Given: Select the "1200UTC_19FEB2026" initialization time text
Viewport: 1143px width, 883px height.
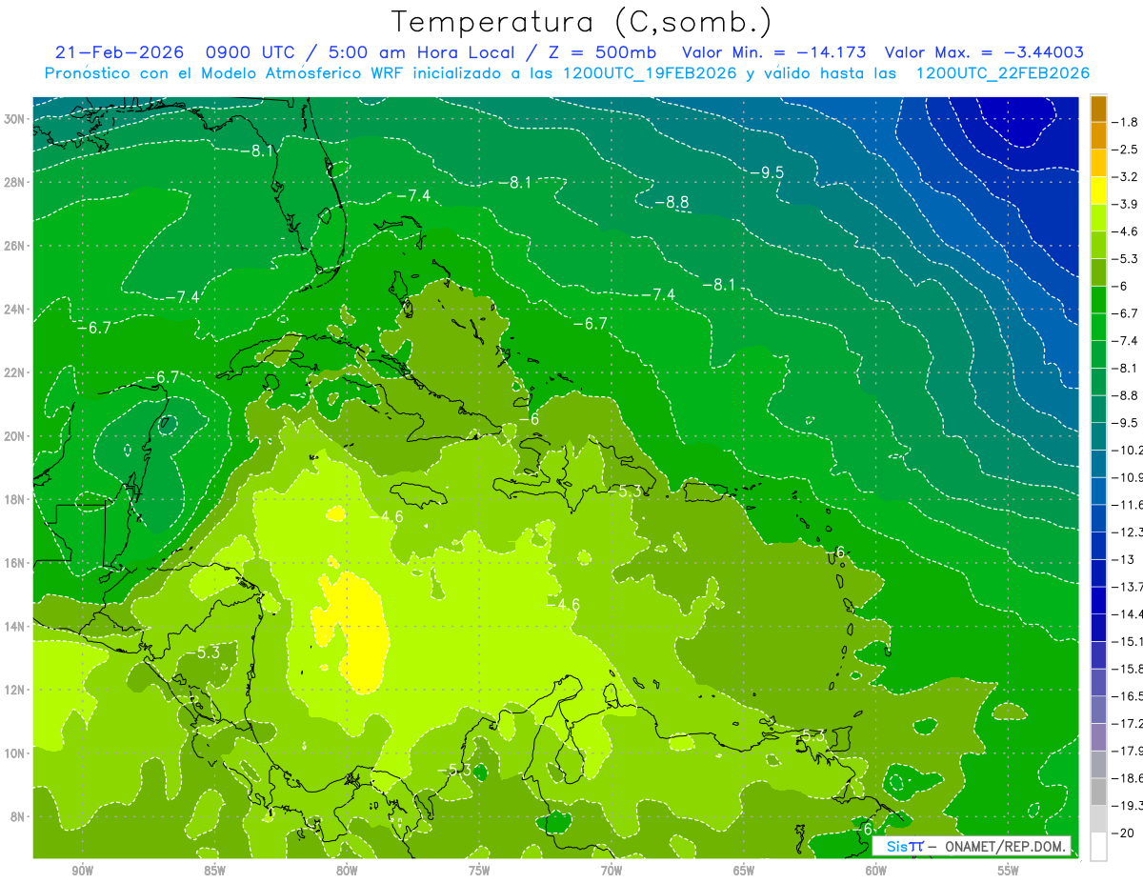Looking at the screenshot, I should coord(649,73).
